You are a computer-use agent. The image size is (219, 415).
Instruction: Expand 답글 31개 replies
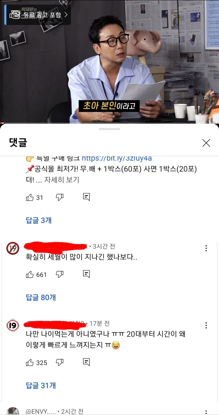click(x=41, y=385)
